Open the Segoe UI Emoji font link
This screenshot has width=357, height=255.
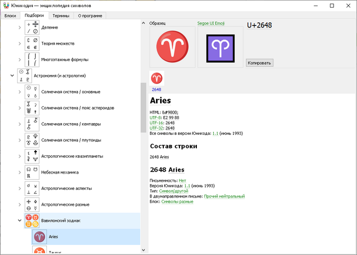click(x=211, y=23)
